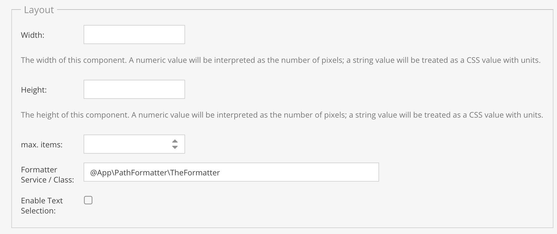557x234 pixels.
Task: Decrease max. items with the down arrow
Action: (175, 147)
